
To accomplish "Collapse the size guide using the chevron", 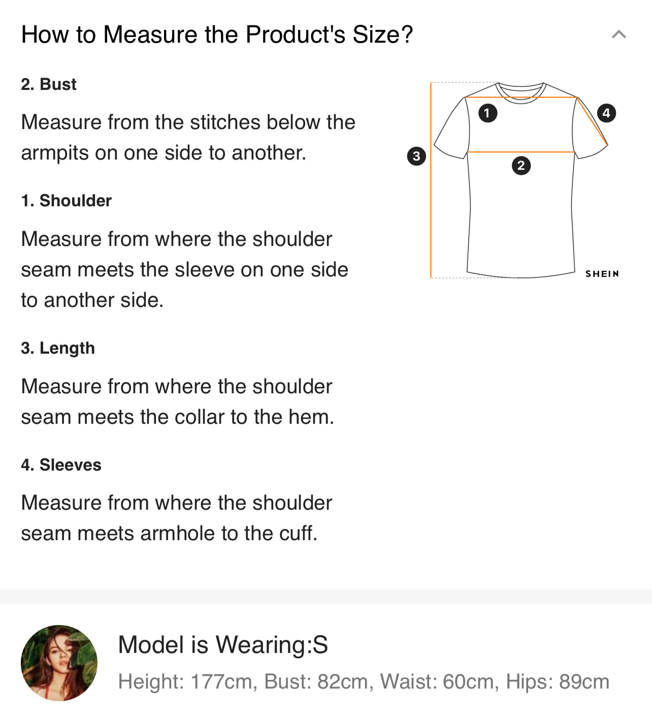I will (618, 35).
